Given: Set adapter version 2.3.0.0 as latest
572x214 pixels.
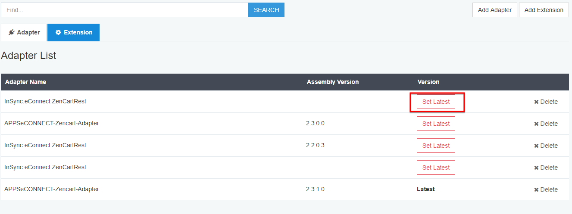Looking at the screenshot, I should (x=436, y=124).
